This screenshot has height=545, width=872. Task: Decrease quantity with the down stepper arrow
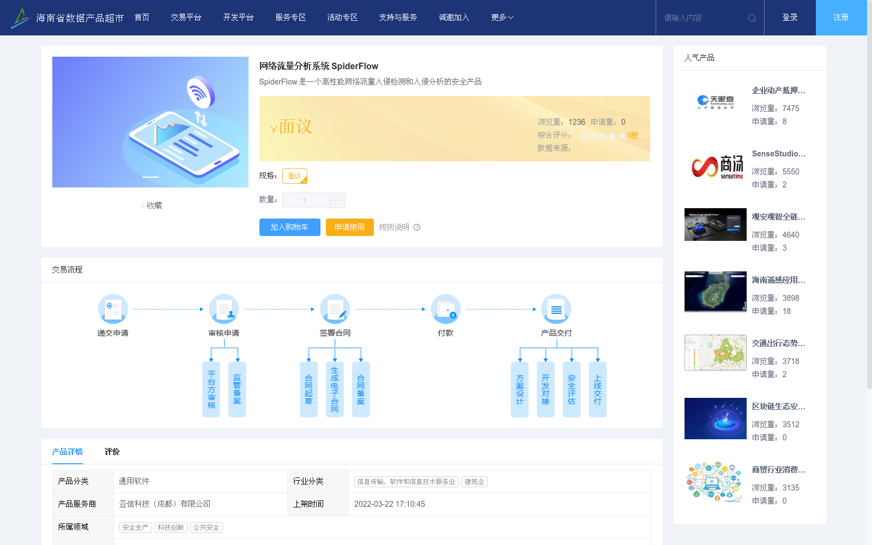[338, 204]
